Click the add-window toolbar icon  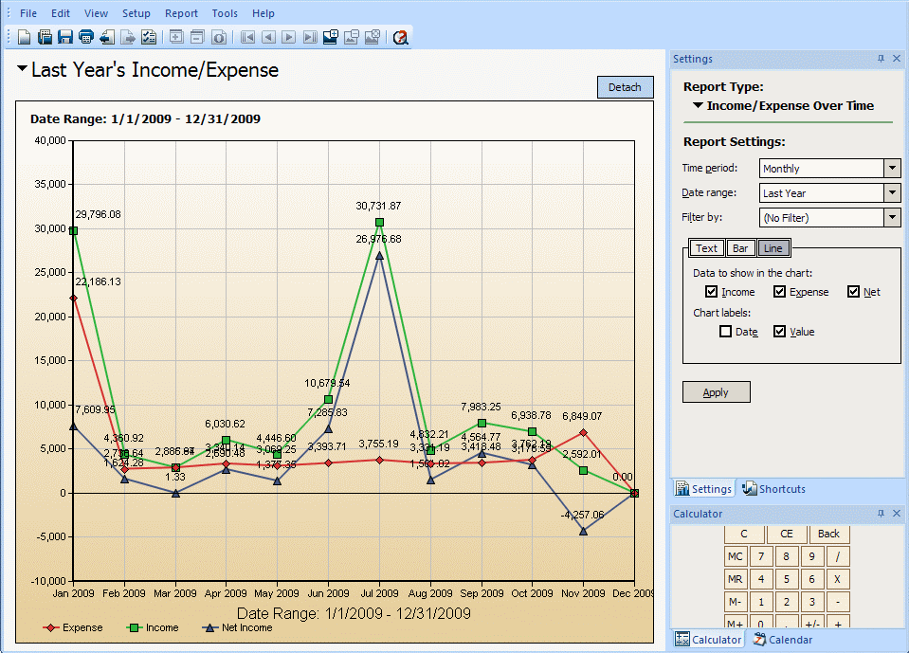click(331, 38)
